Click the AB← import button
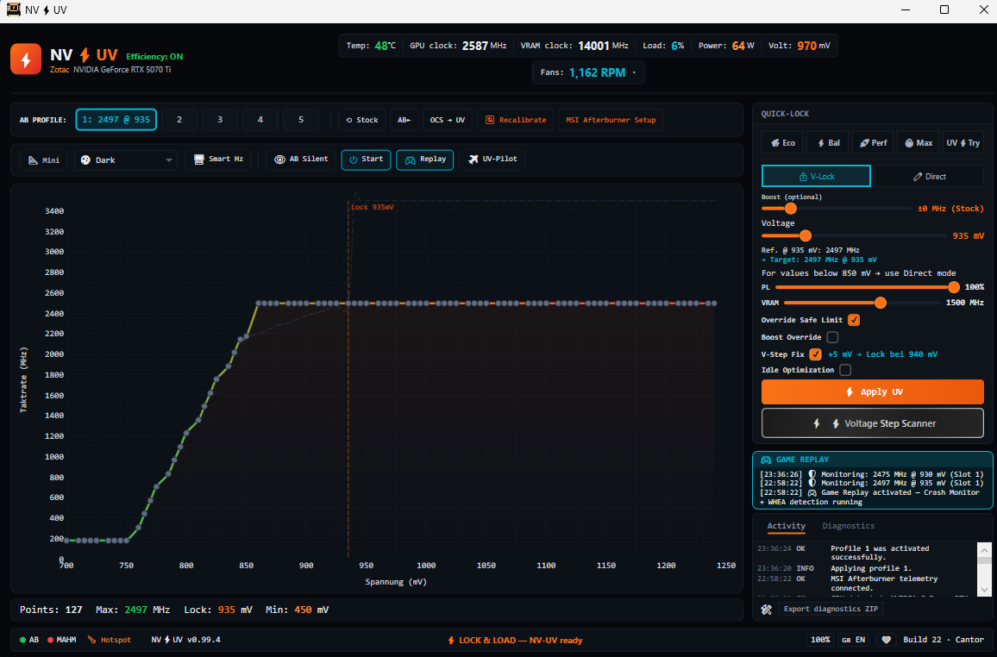 (x=404, y=120)
